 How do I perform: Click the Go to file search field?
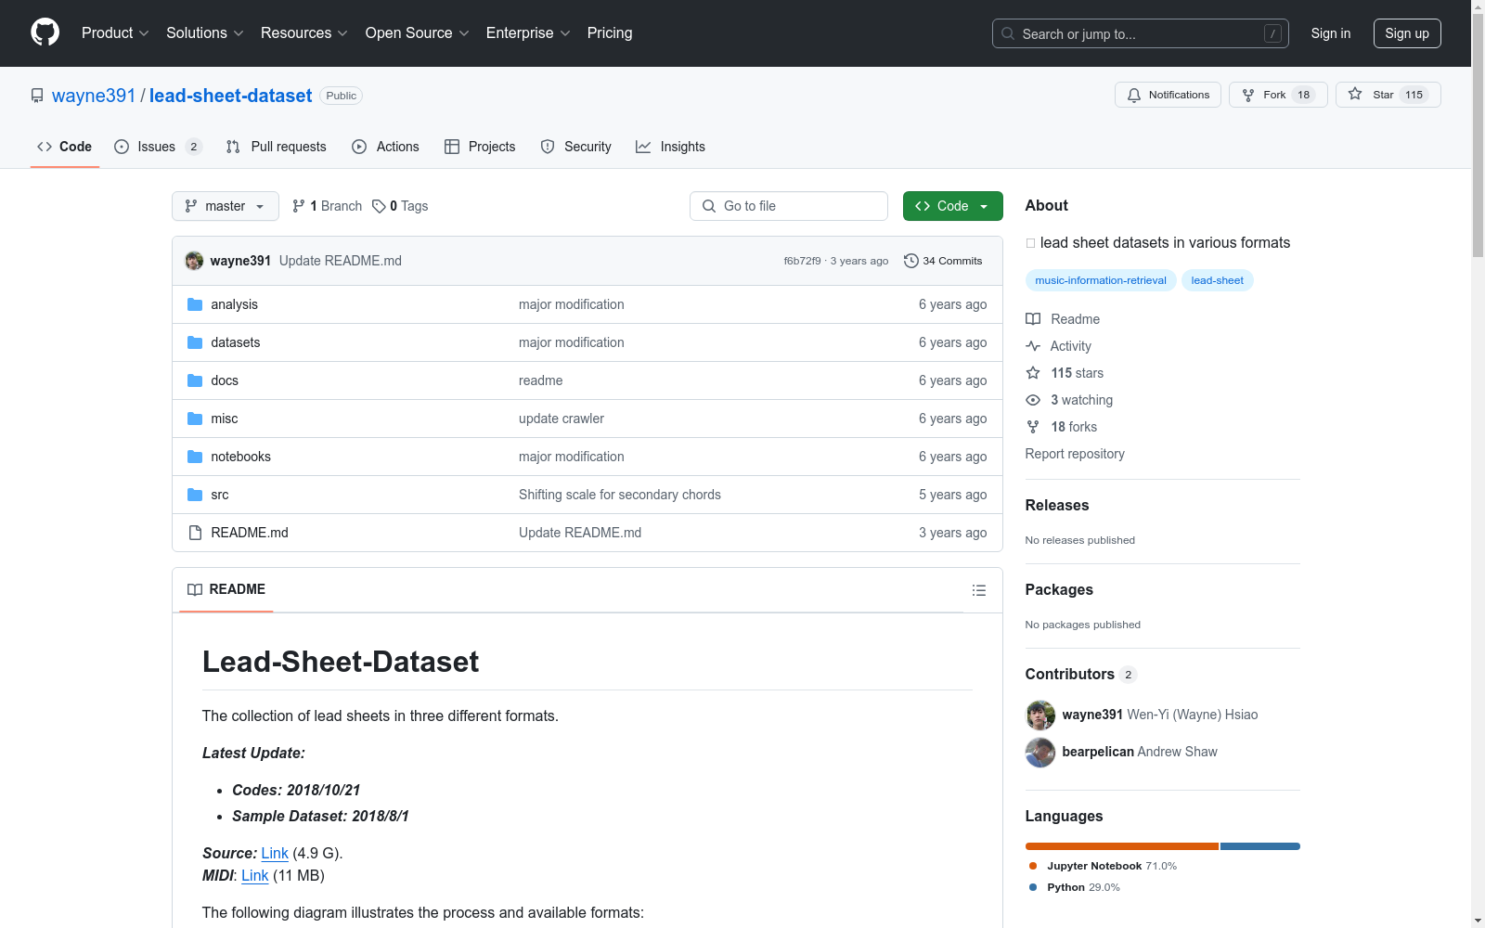[789, 206]
